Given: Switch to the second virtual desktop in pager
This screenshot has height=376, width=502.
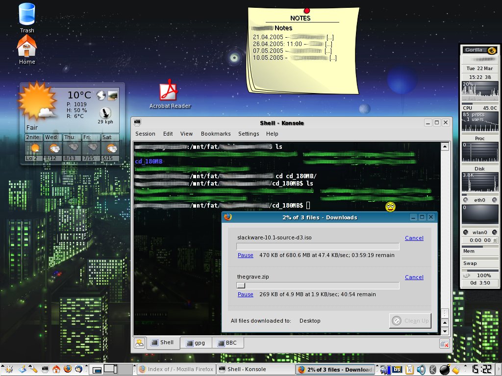Looking at the screenshot, I should click(111, 369).
